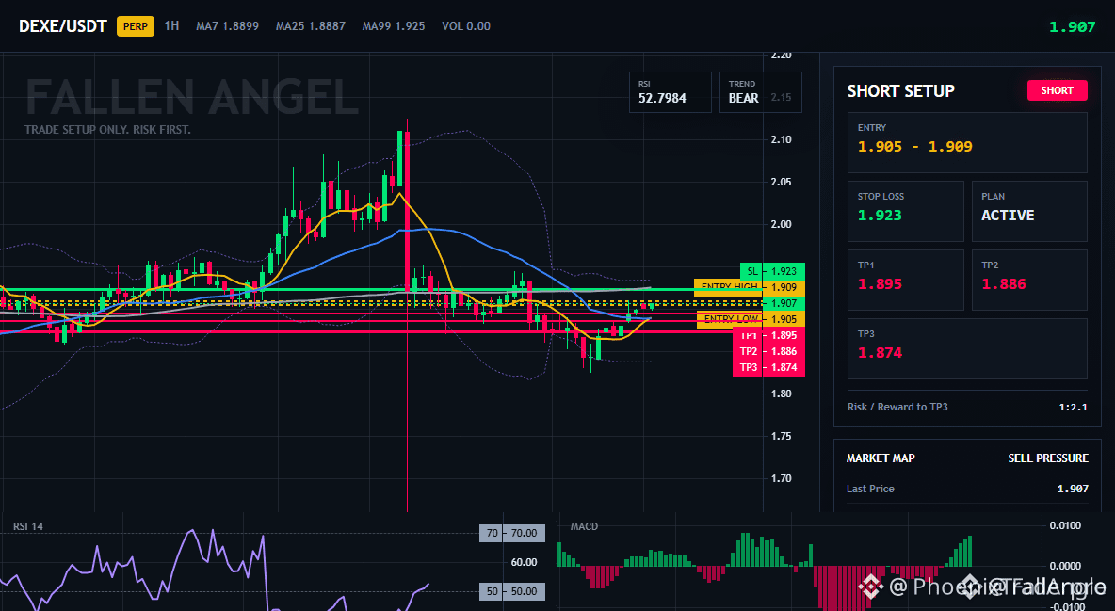
Task: Click the green SL 1.923 chart tag
Action: (x=772, y=271)
